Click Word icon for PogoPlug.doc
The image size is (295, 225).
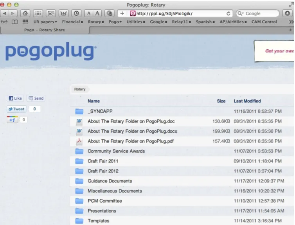click(x=79, y=121)
